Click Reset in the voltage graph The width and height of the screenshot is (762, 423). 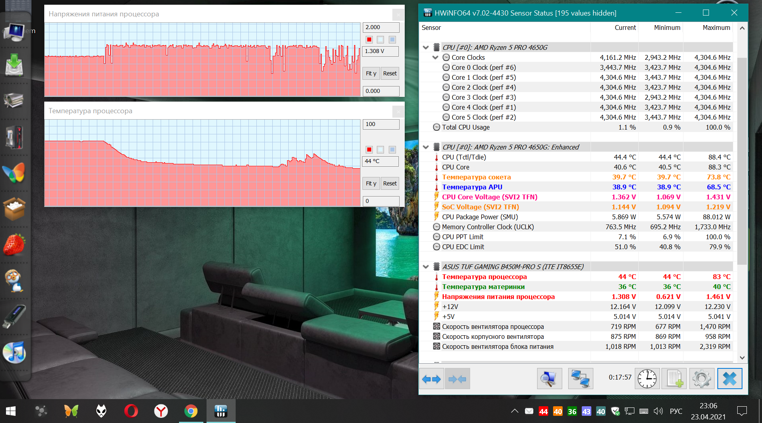390,73
